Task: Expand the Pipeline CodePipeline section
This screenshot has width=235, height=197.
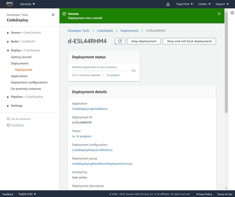Action: click(8, 97)
